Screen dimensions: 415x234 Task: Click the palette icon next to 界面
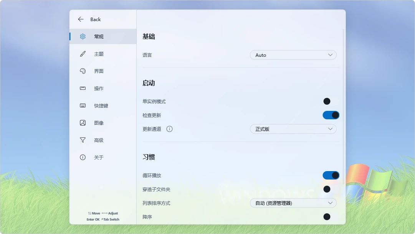click(x=83, y=71)
